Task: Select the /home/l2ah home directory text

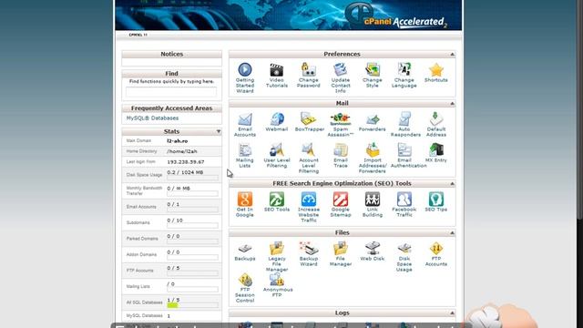Action: pos(182,151)
